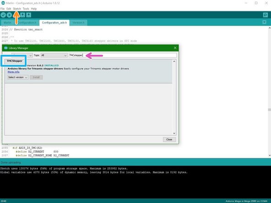Open the Help menu
271x203 pixels.
point(34,9)
